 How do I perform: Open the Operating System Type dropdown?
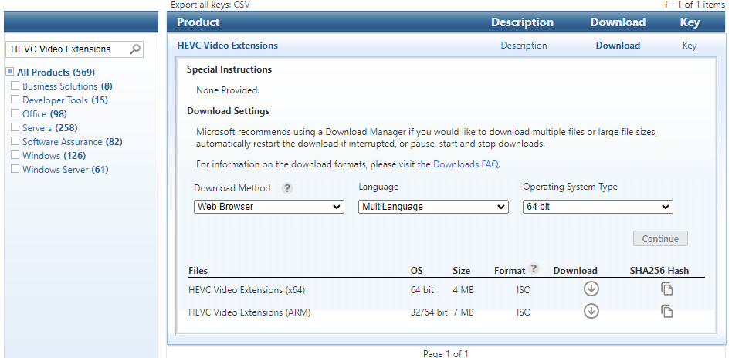(598, 207)
